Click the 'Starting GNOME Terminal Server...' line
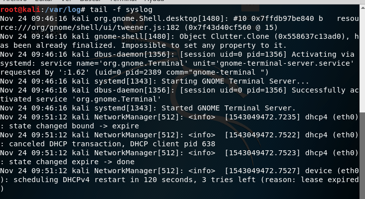This screenshot has height=199, width=365. 235,81
